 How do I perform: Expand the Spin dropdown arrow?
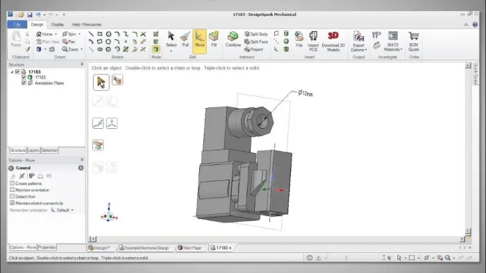tap(79, 34)
